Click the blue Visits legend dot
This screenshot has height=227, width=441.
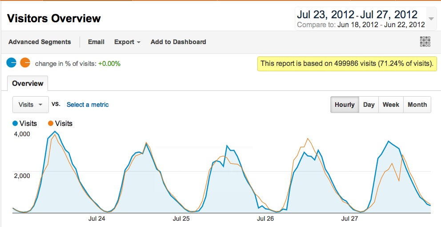coord(15,123)
